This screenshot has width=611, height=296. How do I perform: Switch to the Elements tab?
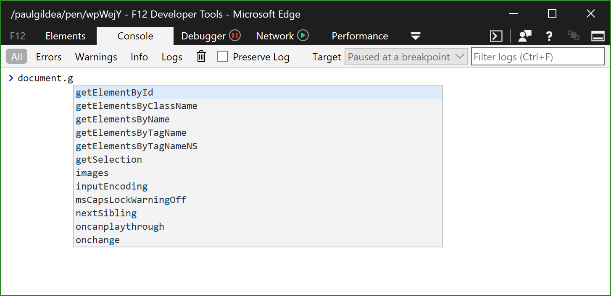[66, 36]
